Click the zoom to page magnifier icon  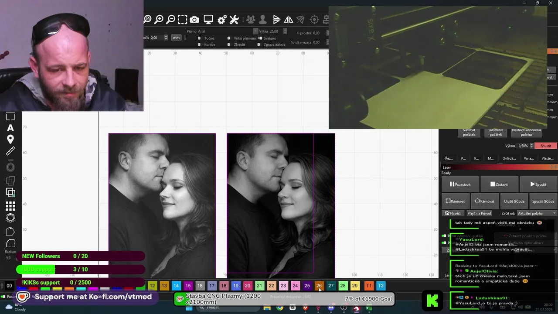click(148, 19)
